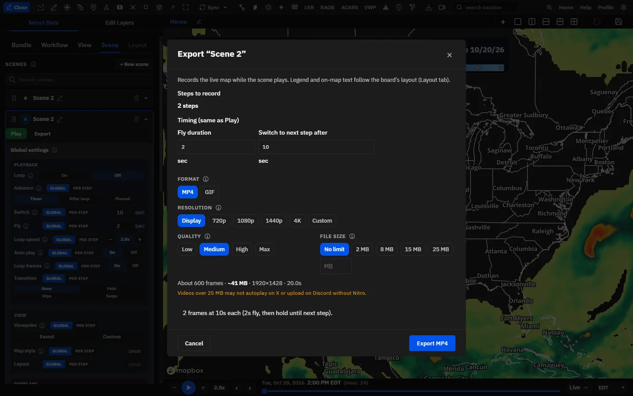Click the globe icon in top toolbar
The width and height of the screenshot is (633, 396).
click(x=399, y=7)
